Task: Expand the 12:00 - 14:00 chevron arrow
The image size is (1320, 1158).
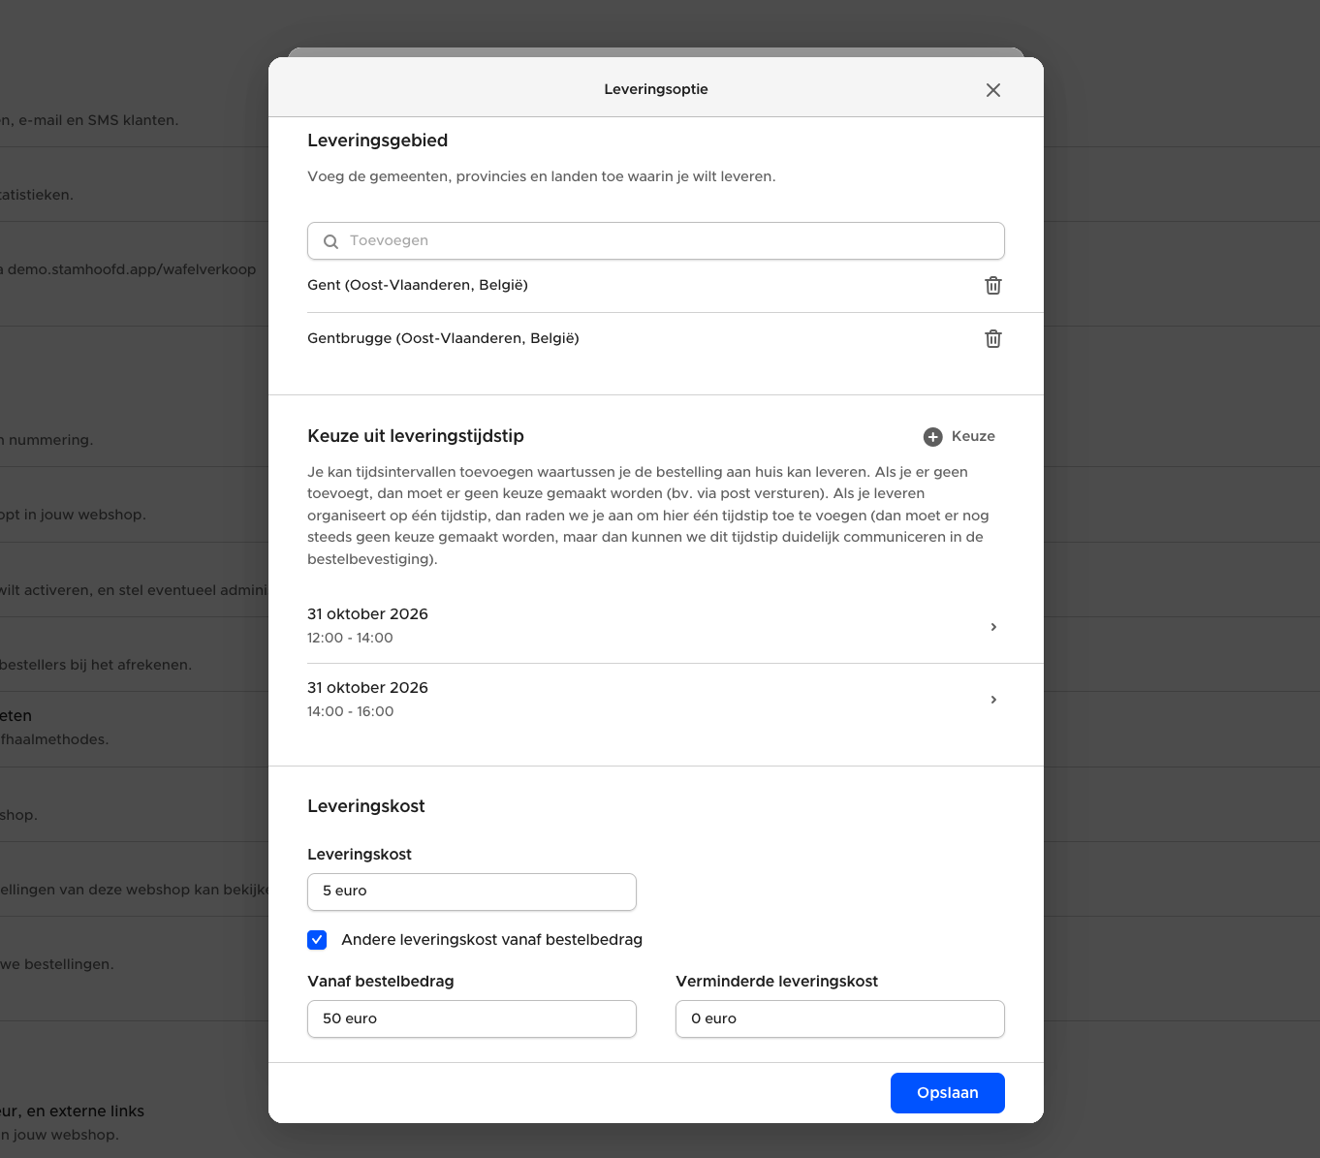Action: coord(992,627)
